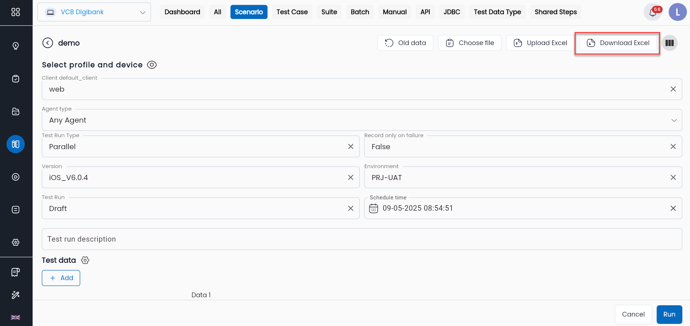Click the magic wand sidebar icon
The image size is (690, 326).
tap(16, 295)
